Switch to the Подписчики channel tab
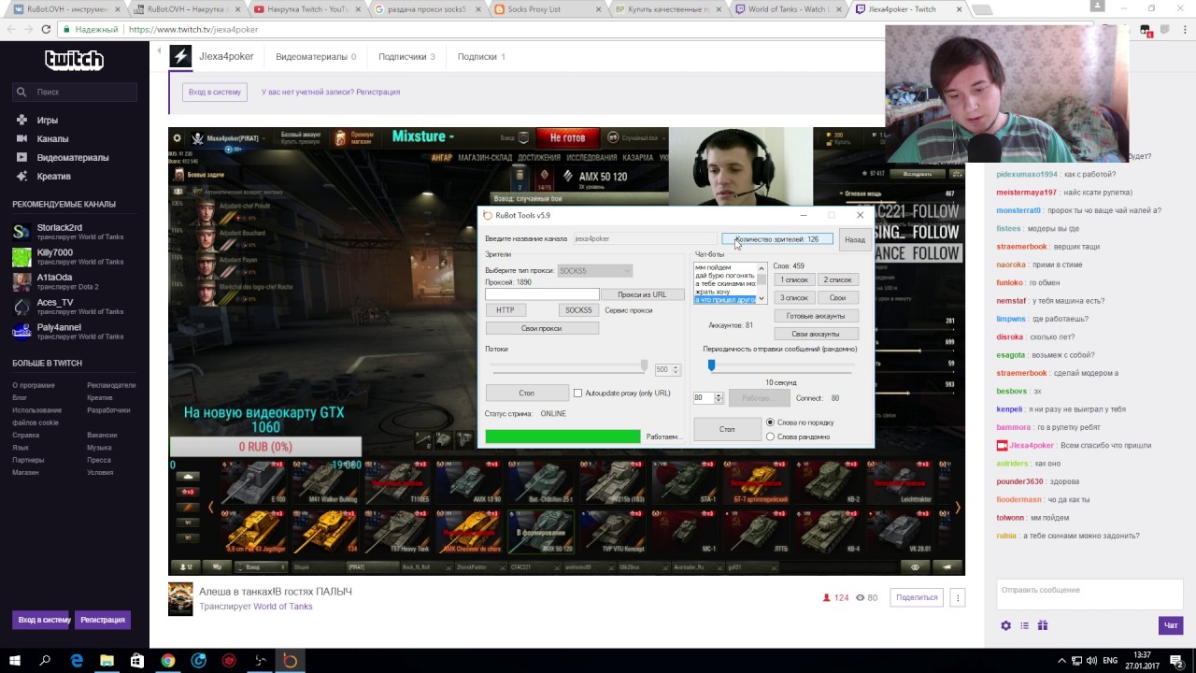 pyautogui.click(x=406, y=56)
